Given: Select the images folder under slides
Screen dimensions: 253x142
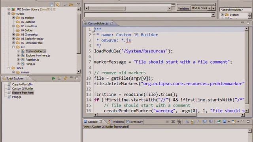Looking at the screenshot, I should pos(25,72).
